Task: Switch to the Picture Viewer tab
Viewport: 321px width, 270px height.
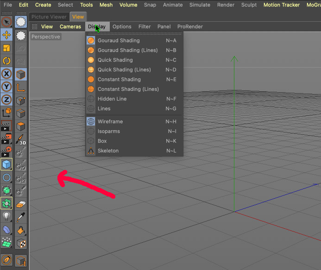Action: coord(49,17)
